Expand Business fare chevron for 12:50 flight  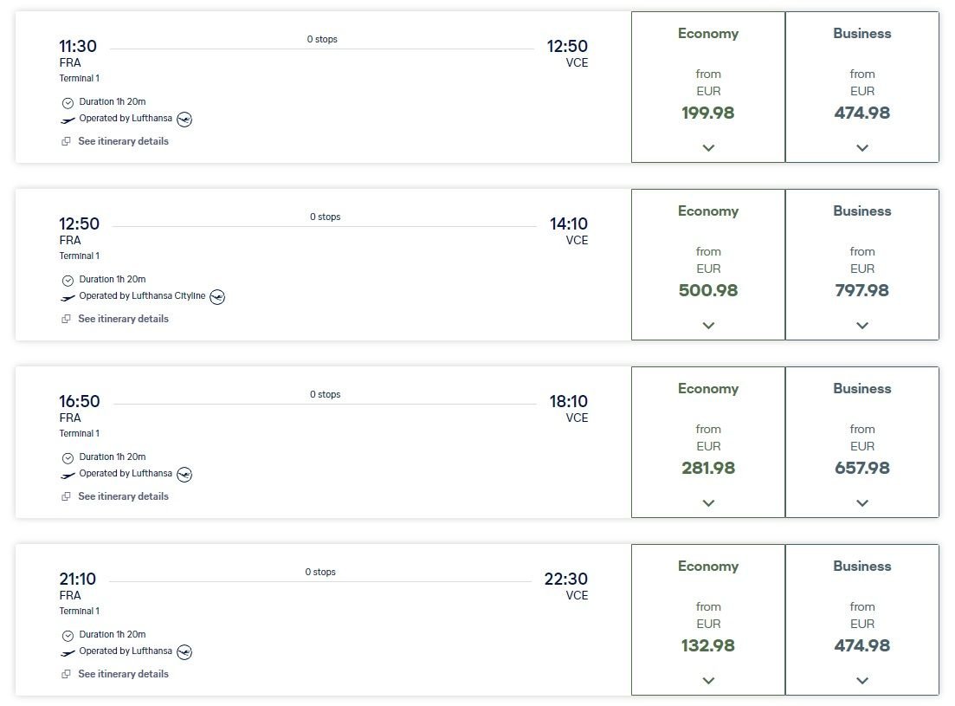coord(862,326)
